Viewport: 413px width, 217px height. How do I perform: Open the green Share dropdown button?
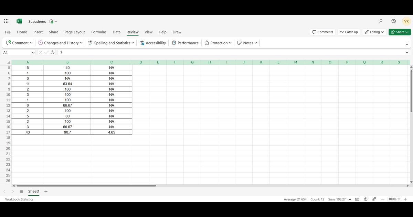[x=400, y=32]
